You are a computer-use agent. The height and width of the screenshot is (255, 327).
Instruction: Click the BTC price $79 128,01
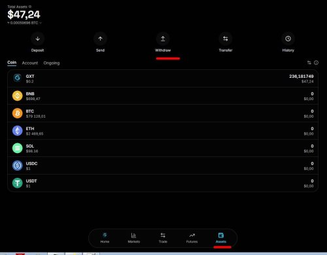click(x=36, y=116)
